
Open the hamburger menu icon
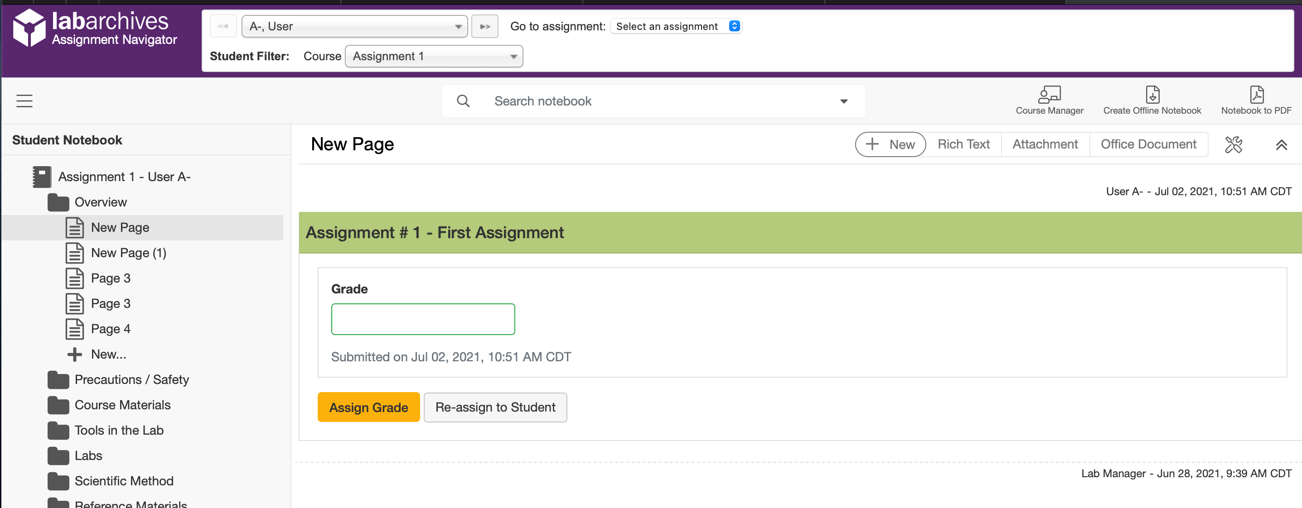point(24,101)
